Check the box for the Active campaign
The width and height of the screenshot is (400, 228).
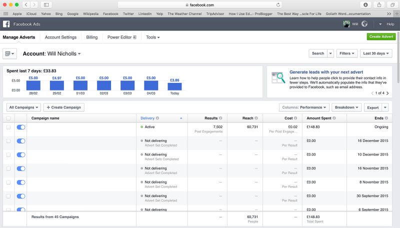point(8,127)
